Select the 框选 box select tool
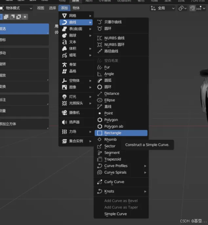This screenshot has height=225, width=208. point(24,29)
